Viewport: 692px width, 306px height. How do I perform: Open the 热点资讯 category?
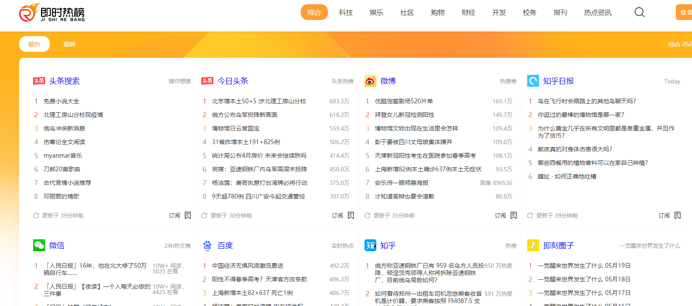click(598, 12)
